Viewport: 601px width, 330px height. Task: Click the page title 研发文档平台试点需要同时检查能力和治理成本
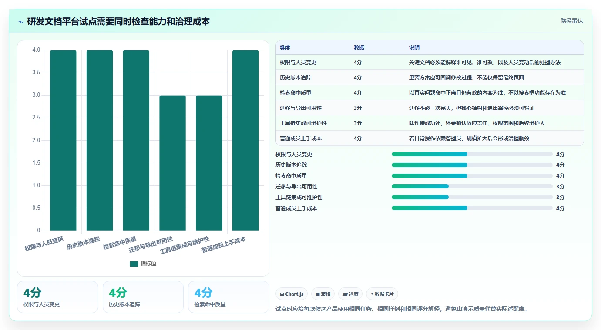[119, 21]
